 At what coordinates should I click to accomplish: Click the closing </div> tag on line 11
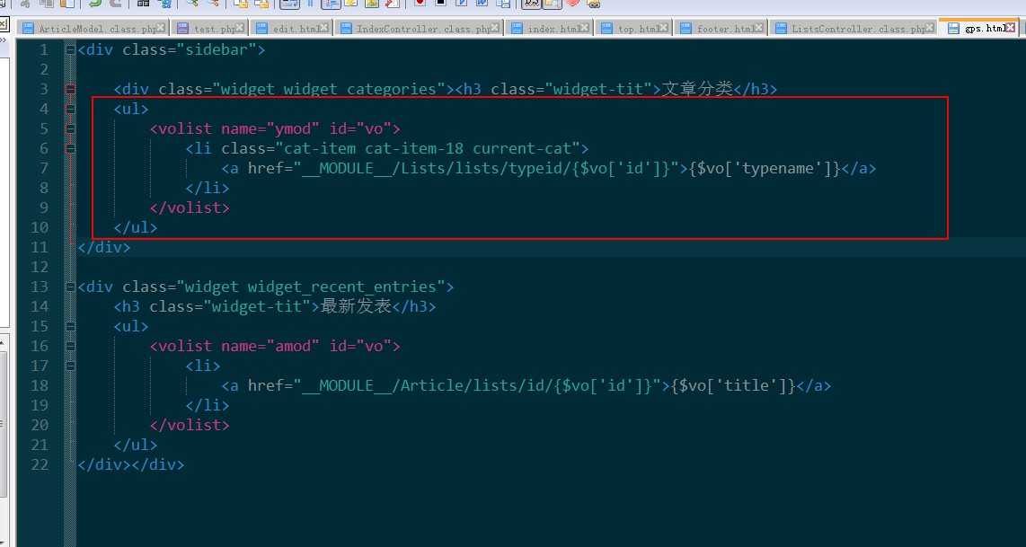point(104,247)
